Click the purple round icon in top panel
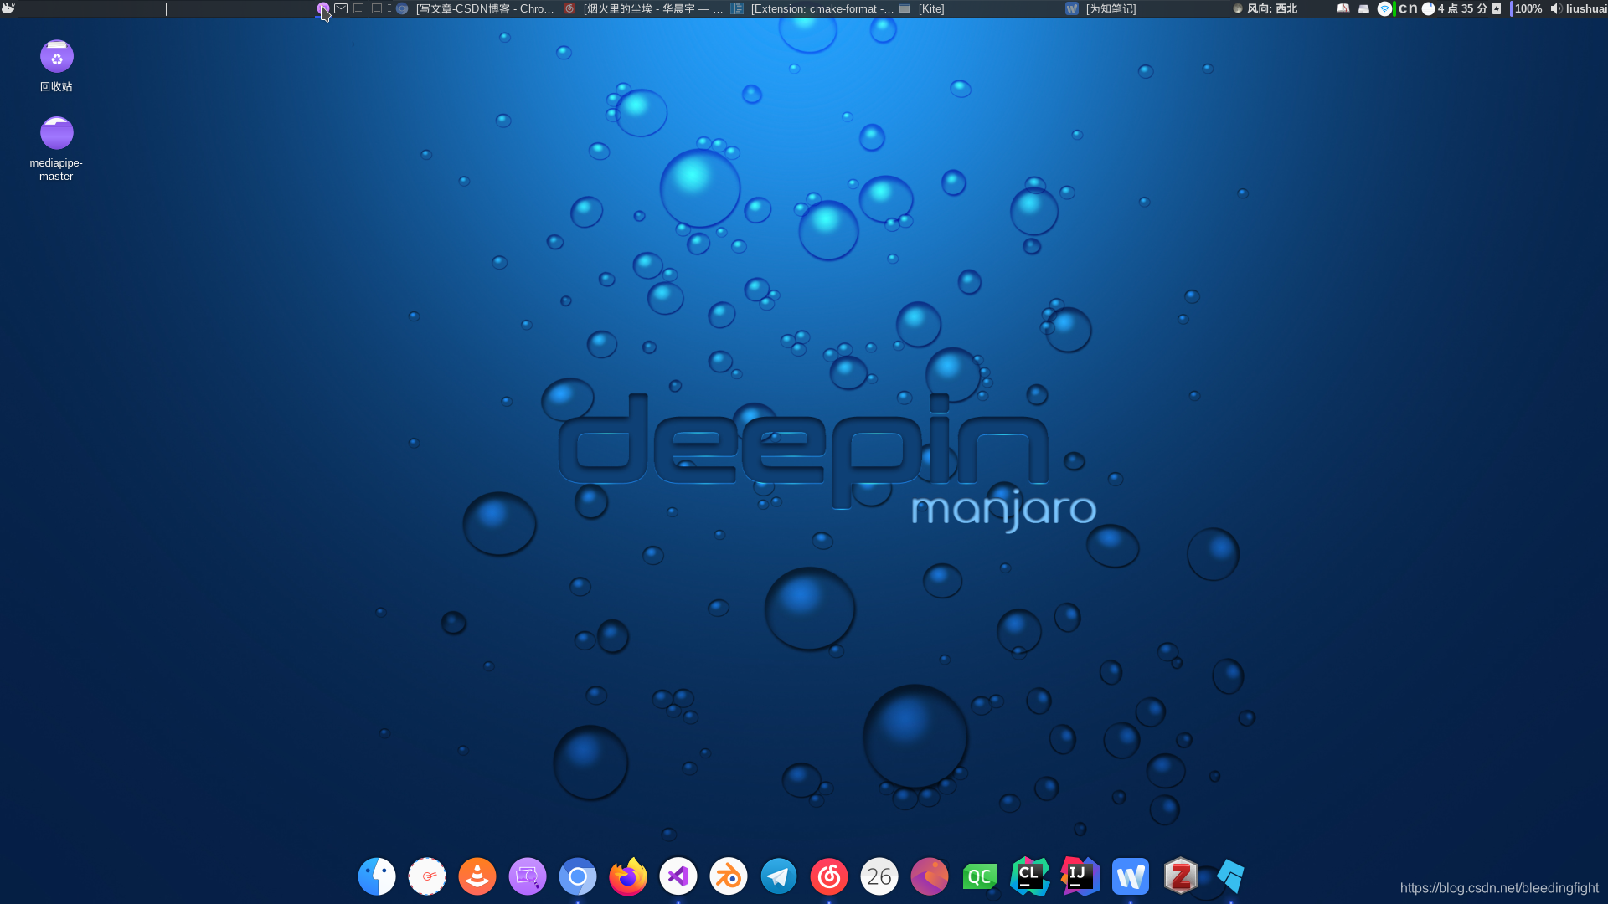 click(323, 8)
